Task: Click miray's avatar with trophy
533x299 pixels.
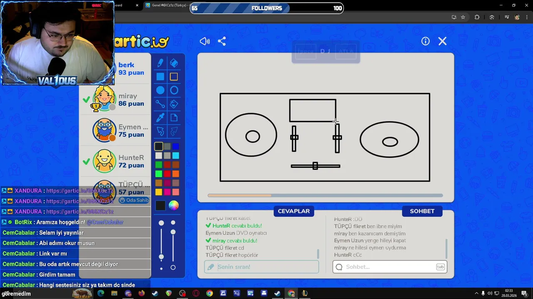Action: pyautogui.click(x=104, y=100)
